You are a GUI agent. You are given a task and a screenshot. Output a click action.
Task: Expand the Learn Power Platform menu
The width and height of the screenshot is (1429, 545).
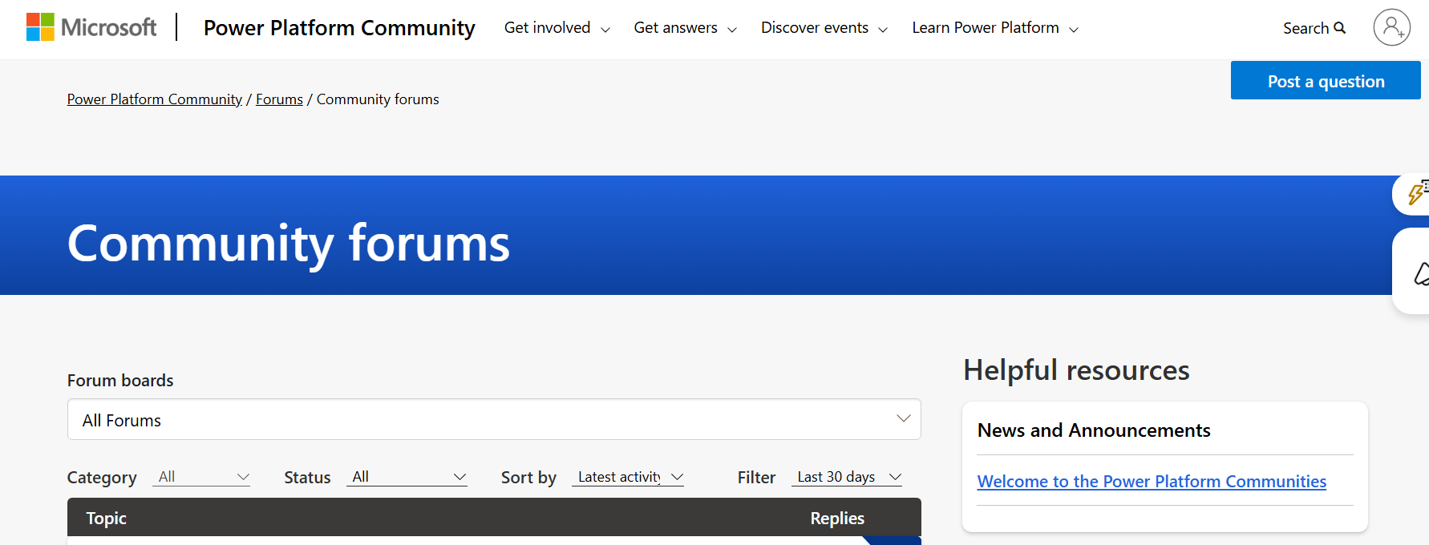click(x=995, y=28)
